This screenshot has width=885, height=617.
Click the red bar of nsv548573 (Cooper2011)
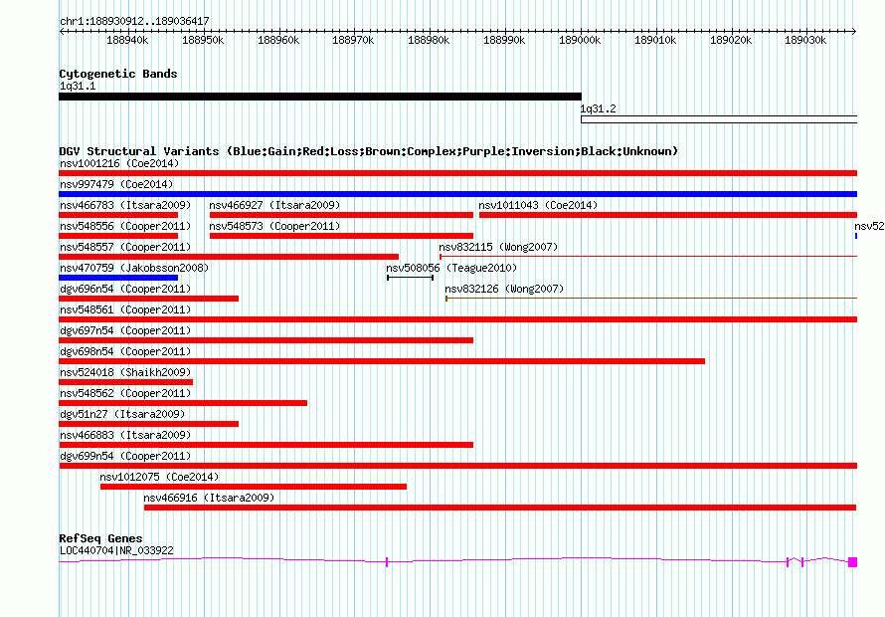tap(341, 236)
